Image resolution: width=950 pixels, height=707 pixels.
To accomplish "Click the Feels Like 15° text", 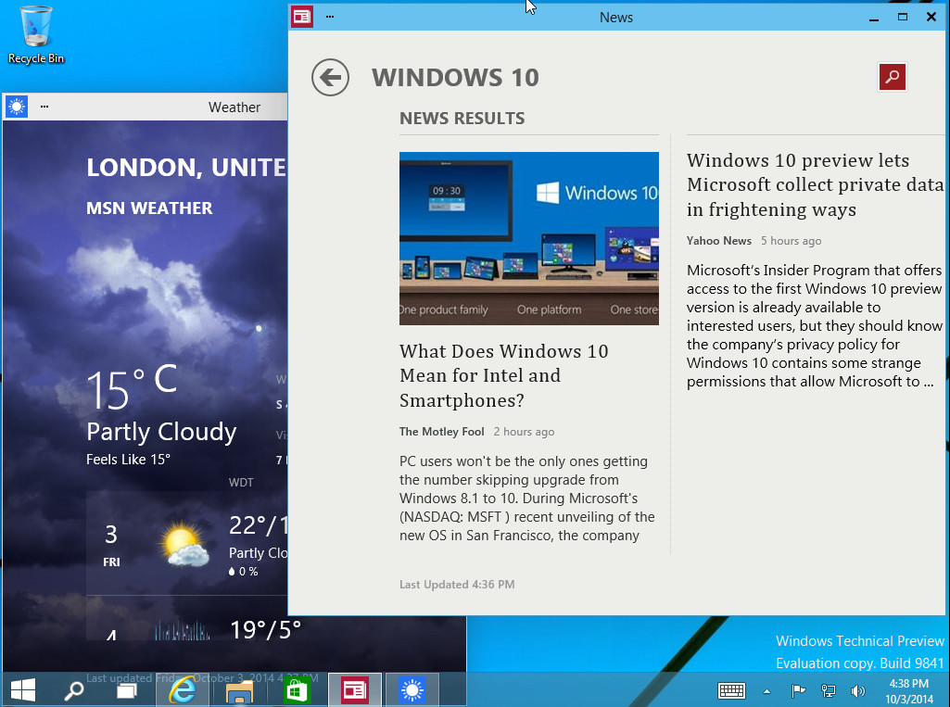I will click(x=128, y=460).
